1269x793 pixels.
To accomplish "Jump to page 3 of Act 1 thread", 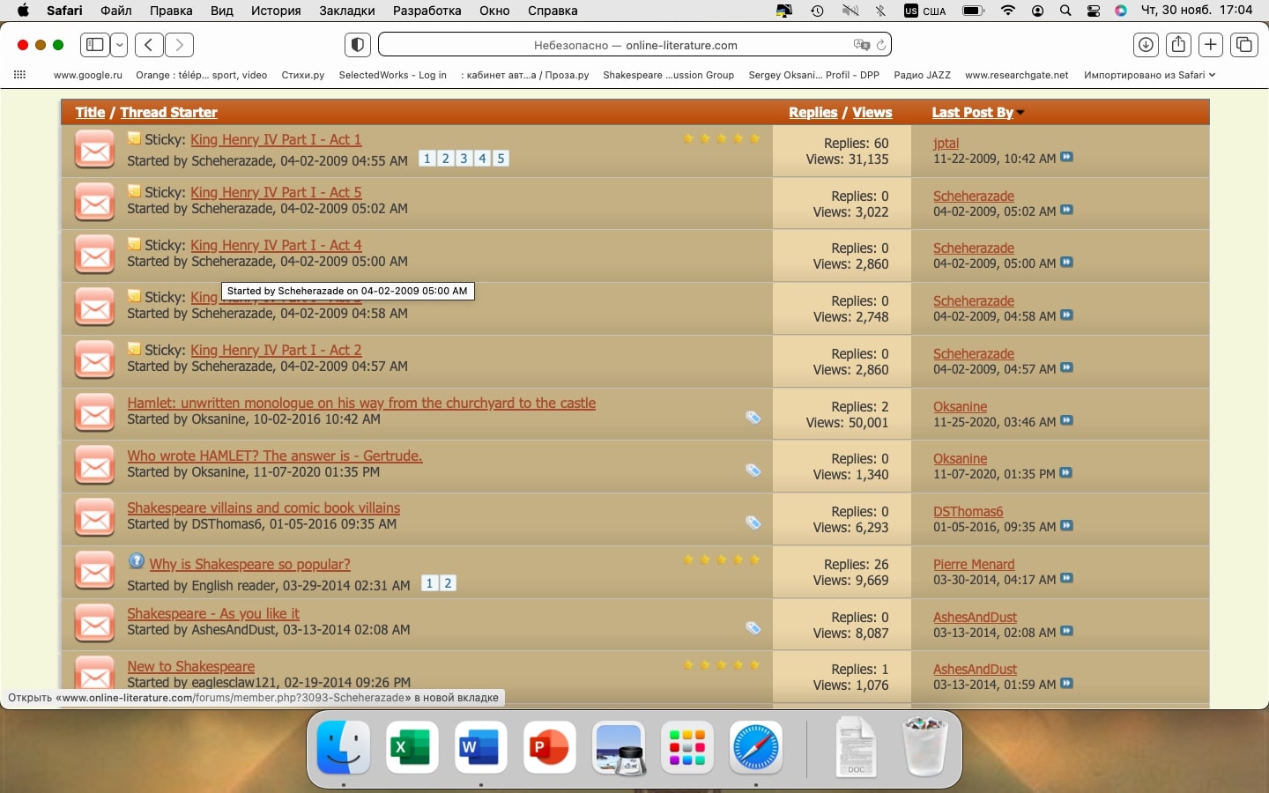I will tap(464, 159).
